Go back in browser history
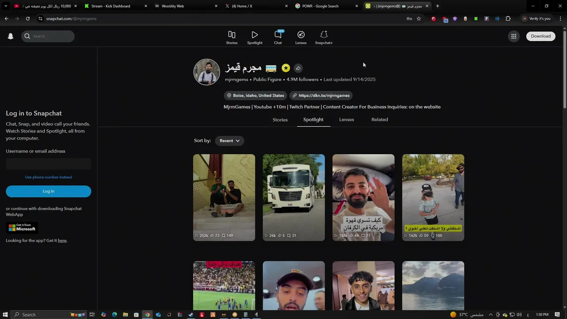 (6, 19)
